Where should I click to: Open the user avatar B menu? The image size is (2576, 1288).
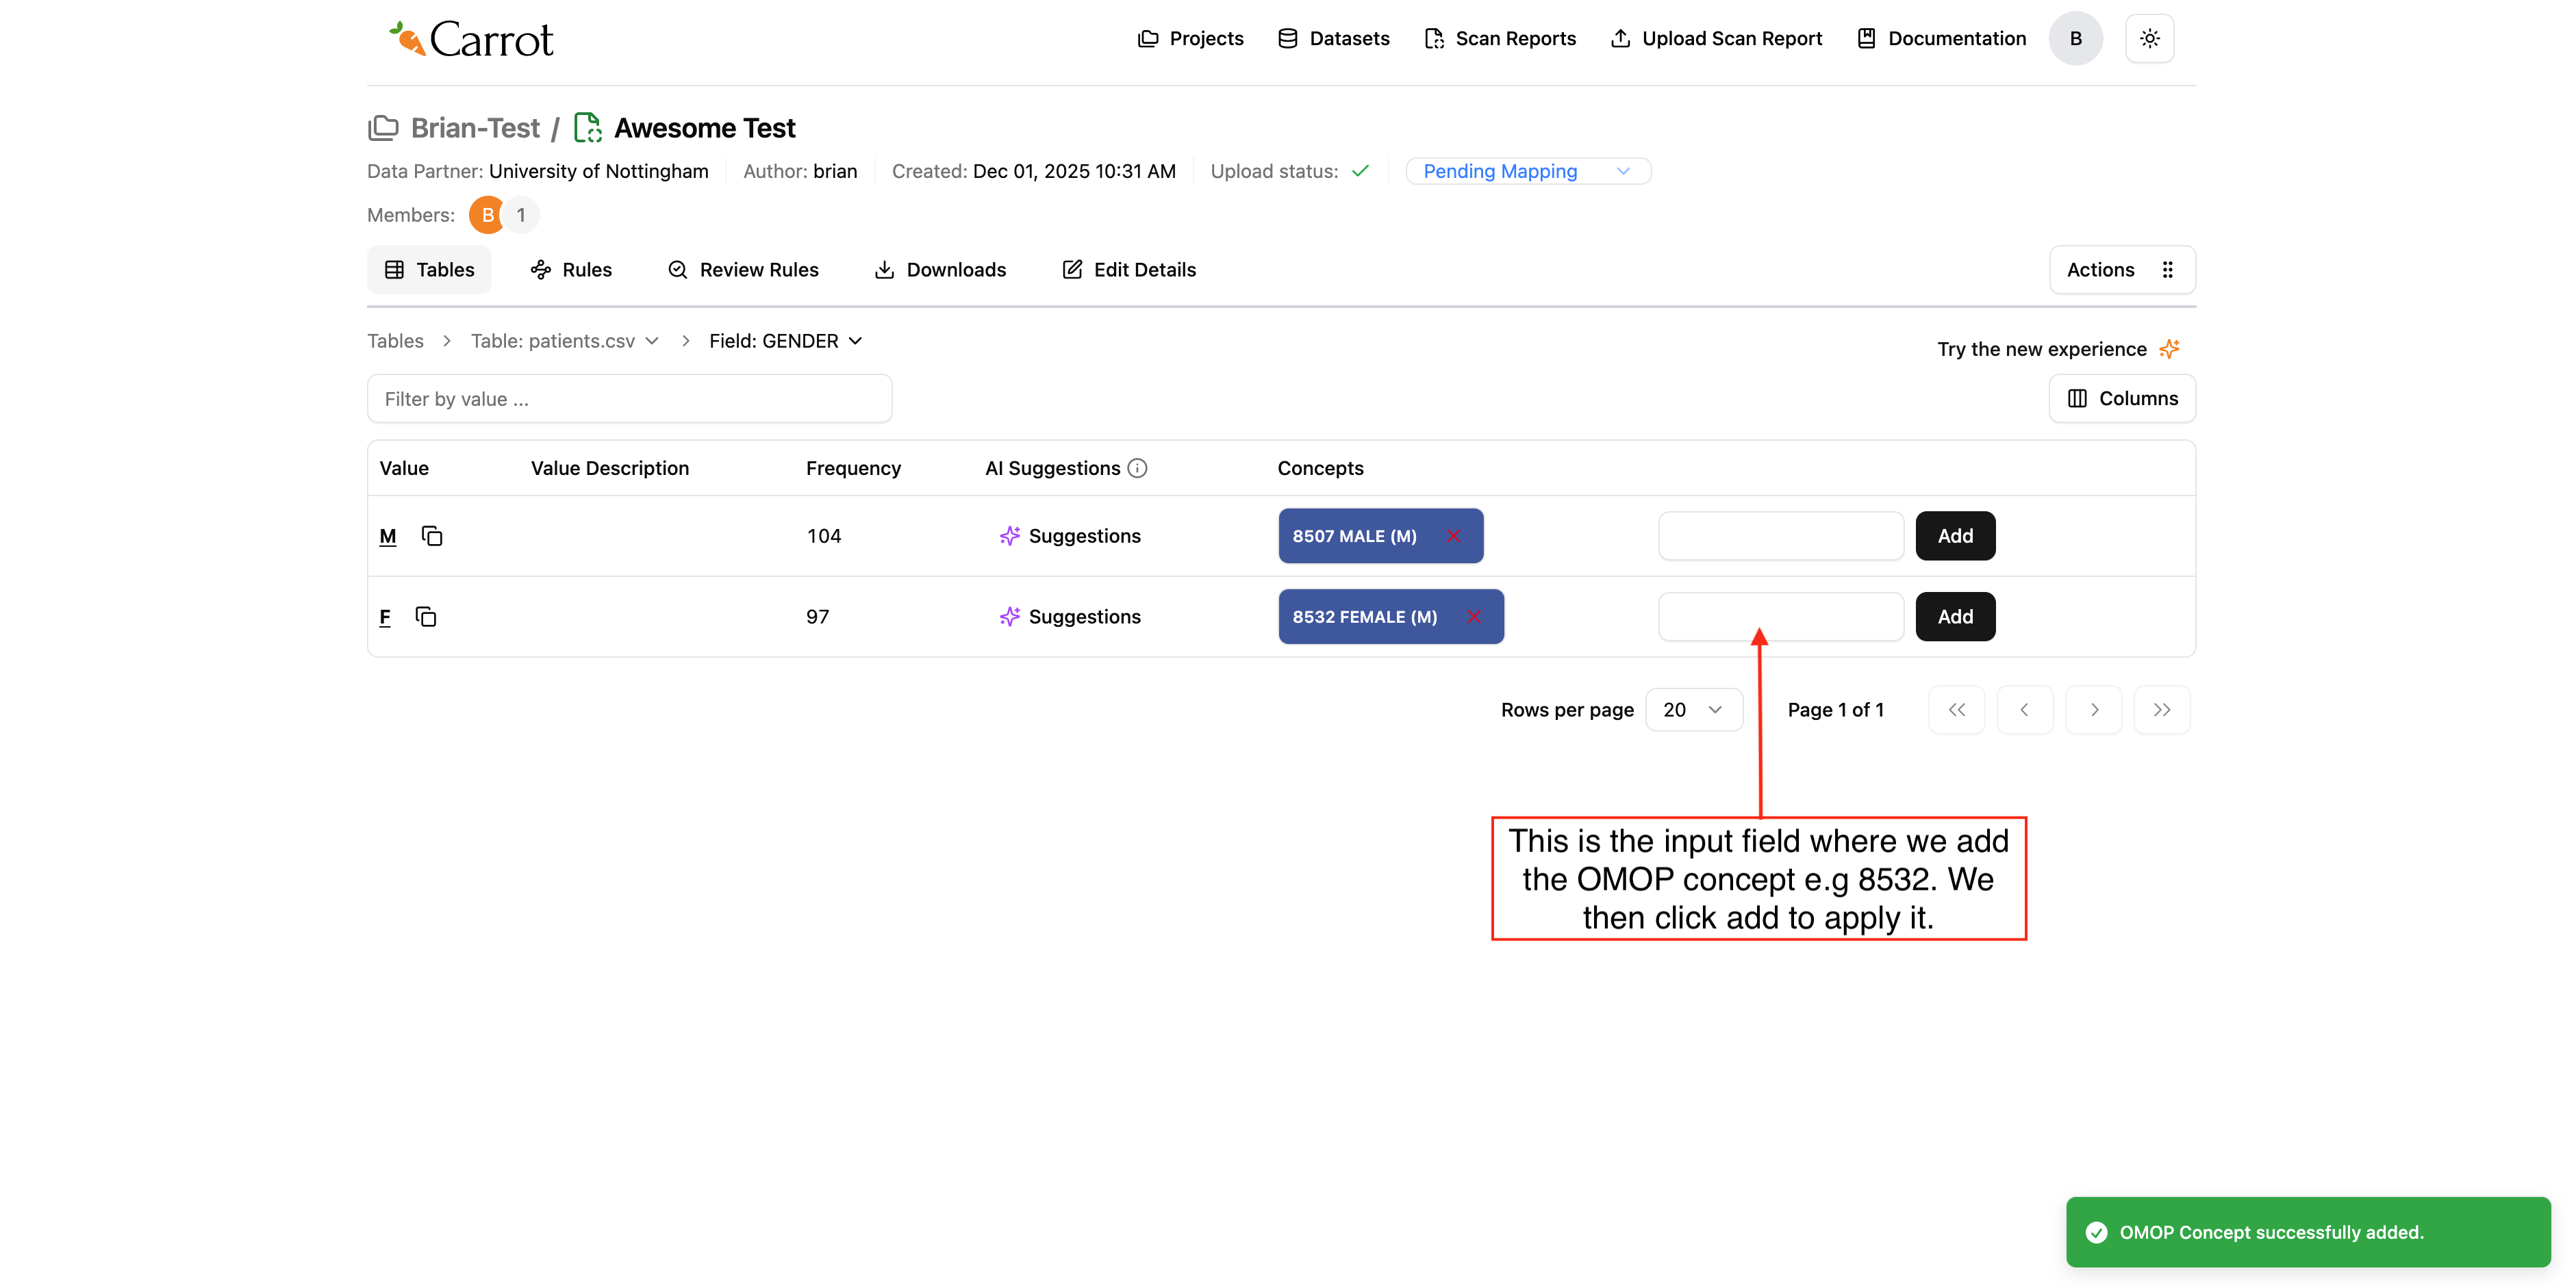(2075, 38)
